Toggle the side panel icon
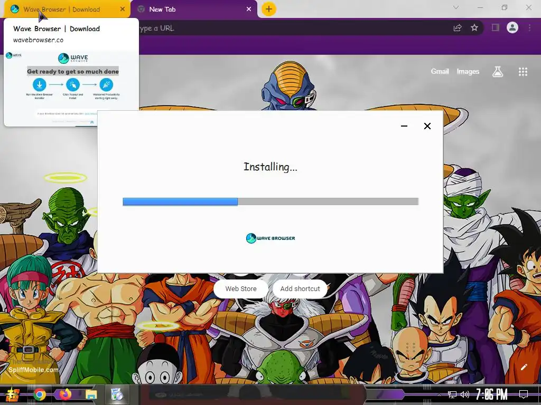Viewport: 541px width, 405px height. click(496, 27)
